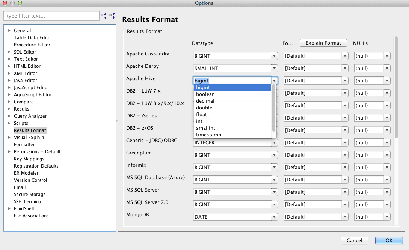Expand the SQL Editor preferences node
The width and height of the screenshot is (409, 250).
[9, 52]
